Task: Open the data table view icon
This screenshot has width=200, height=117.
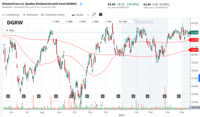Action: (101, 14)
